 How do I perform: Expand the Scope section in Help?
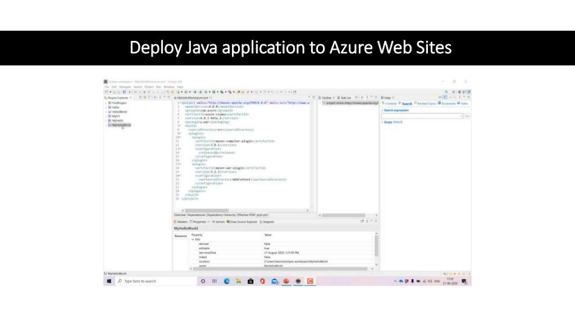tap(382, 122)
